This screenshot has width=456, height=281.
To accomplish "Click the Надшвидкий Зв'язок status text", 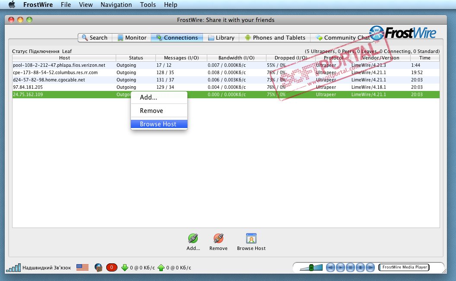I will [47, 268].
